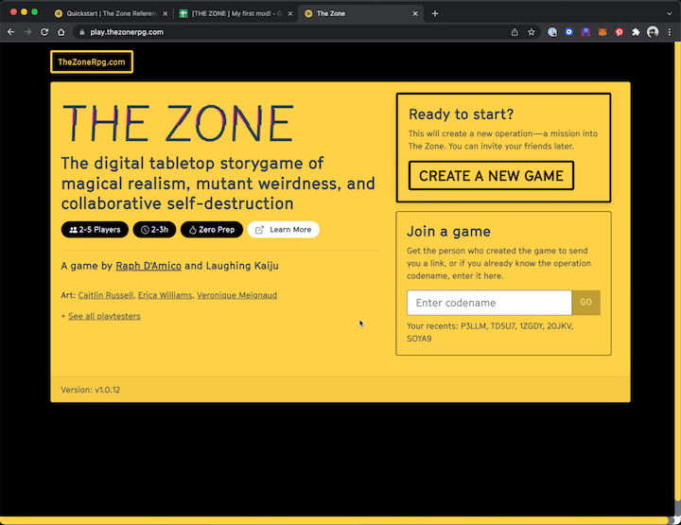This screenshot has height=525, width=681.
Task: Switch to the My first mod spreadsheet tab
Action: click(x=236, y=13)
